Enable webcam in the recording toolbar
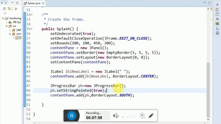The height and width of the screenshot is (124, 221). click(142, 116)
